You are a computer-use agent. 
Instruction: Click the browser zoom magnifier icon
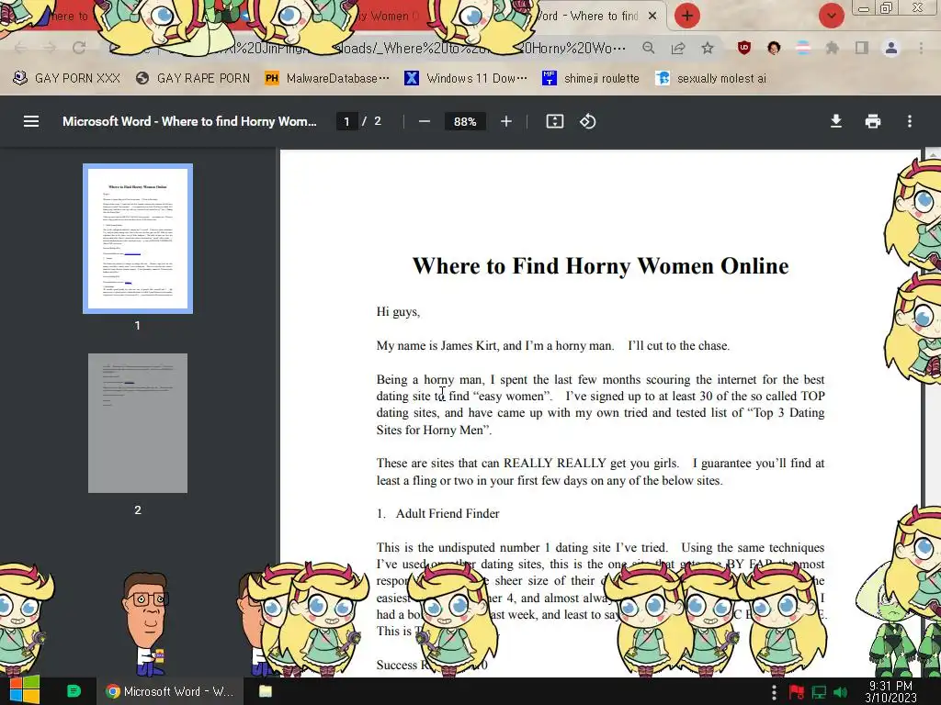pyautogui.click(x=648, y=48)
